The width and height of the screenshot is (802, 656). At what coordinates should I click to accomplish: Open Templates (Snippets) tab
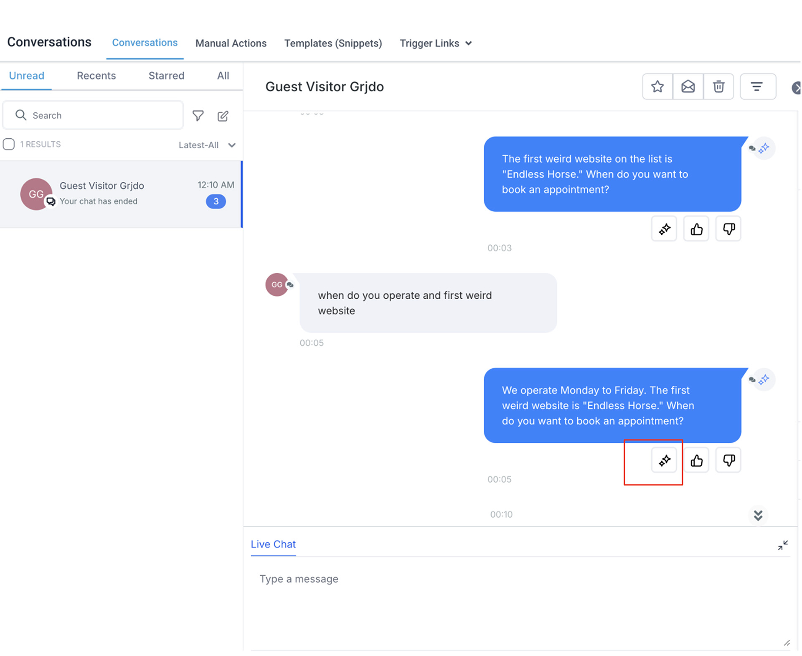(333, 43)
